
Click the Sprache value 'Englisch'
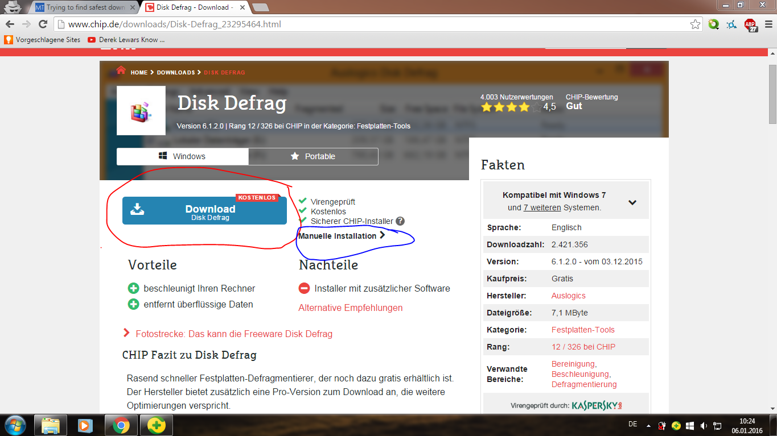(566, 227)
